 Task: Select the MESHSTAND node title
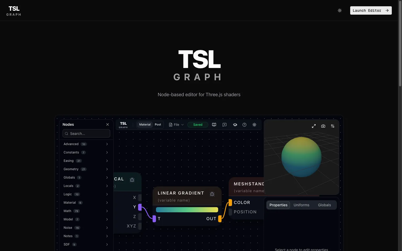(x=249, y=184)
